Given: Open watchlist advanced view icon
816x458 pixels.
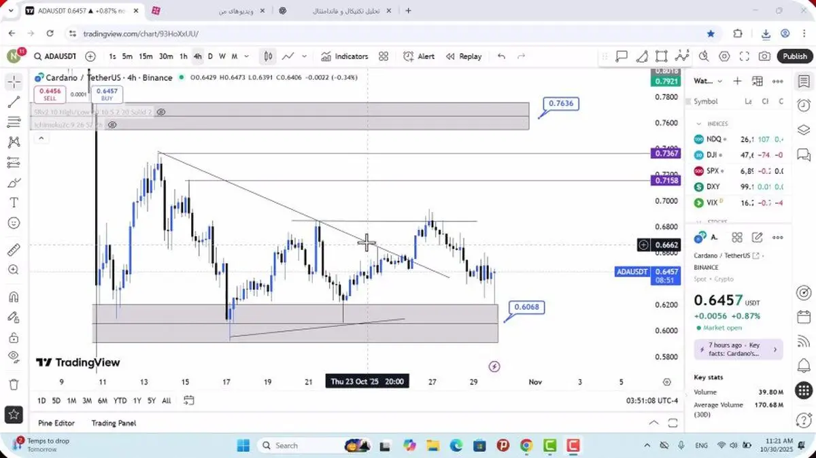Looking at the screenshot, I should tap(758, 81).
